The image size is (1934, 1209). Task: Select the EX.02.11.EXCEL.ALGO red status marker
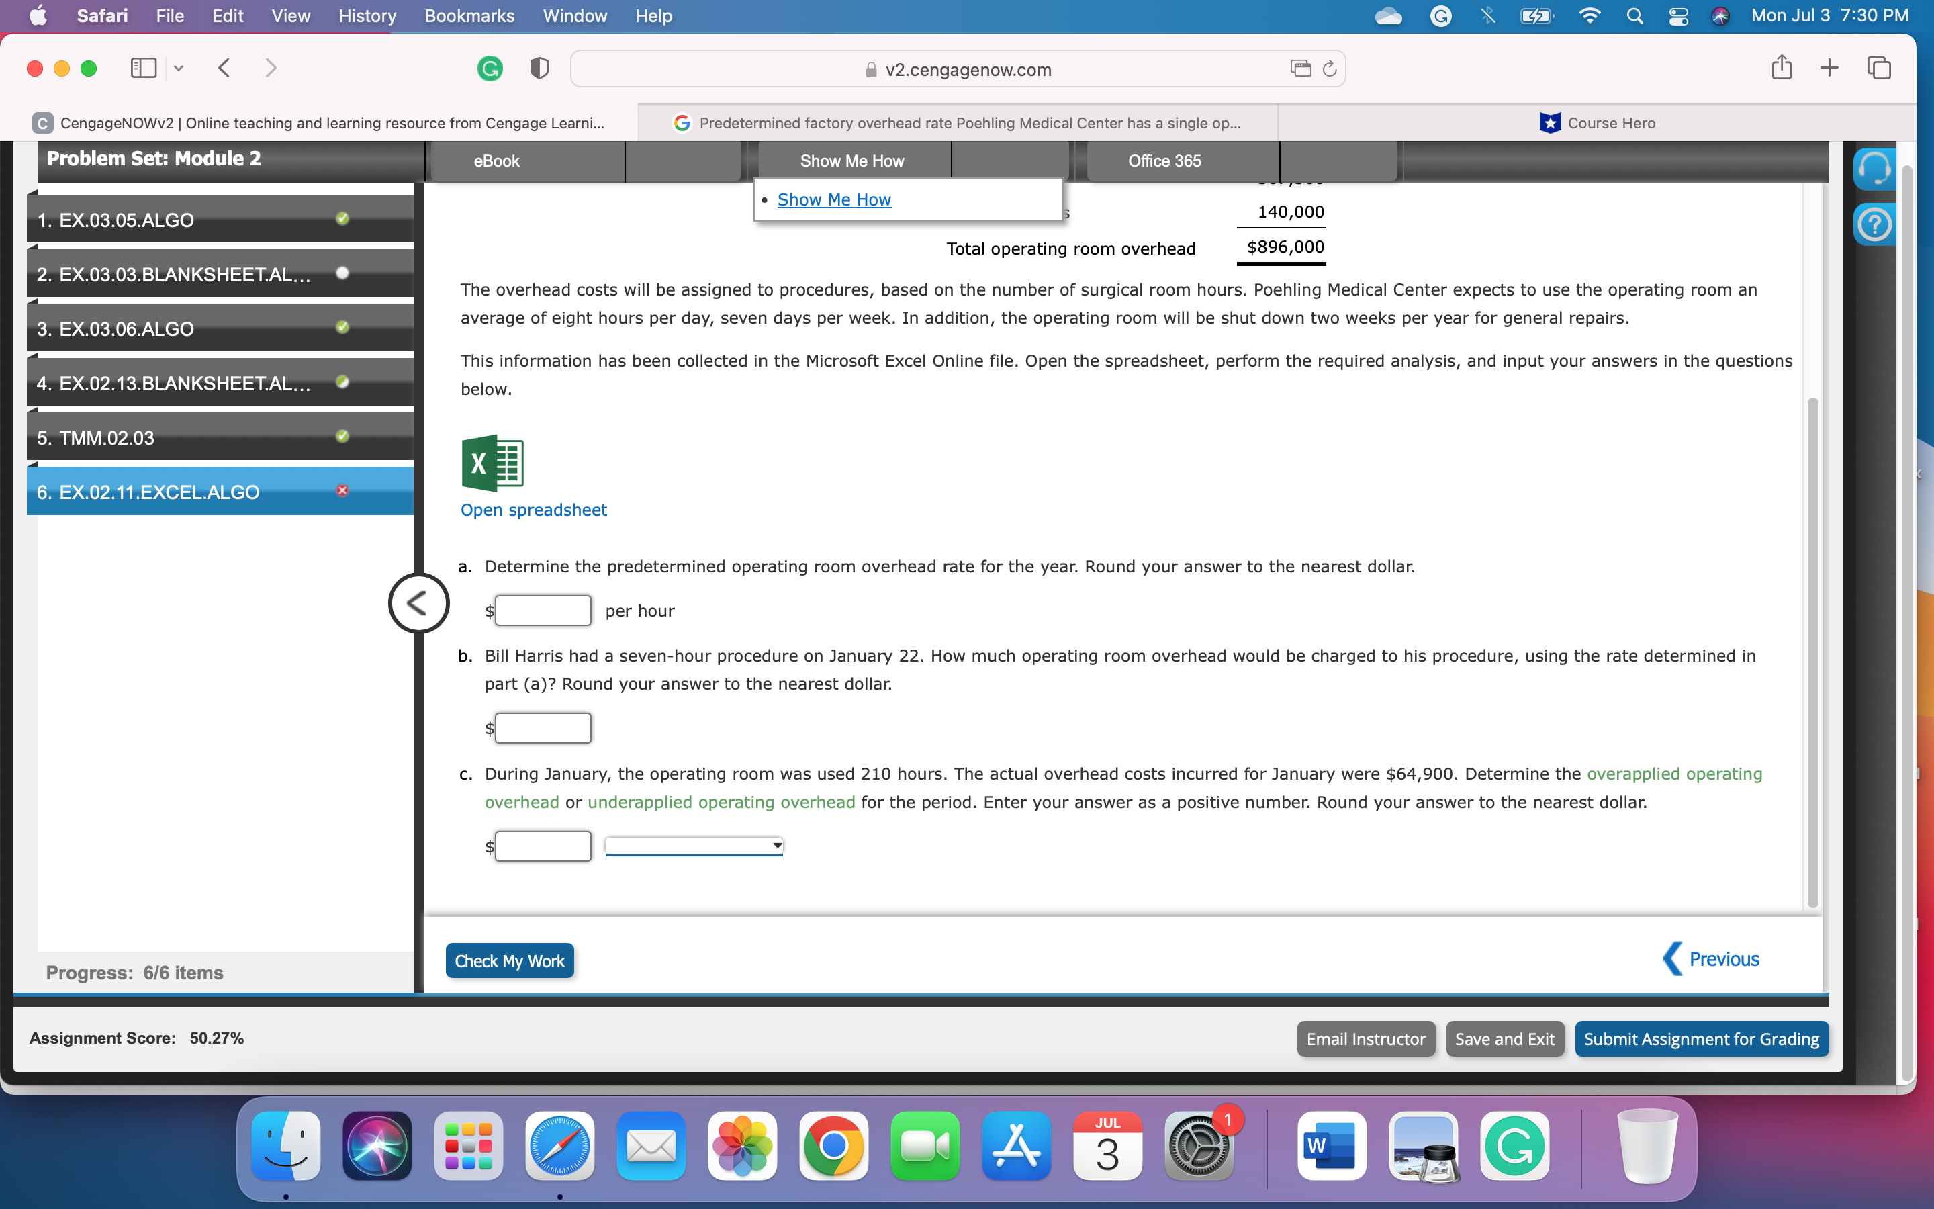pos(342,491)
